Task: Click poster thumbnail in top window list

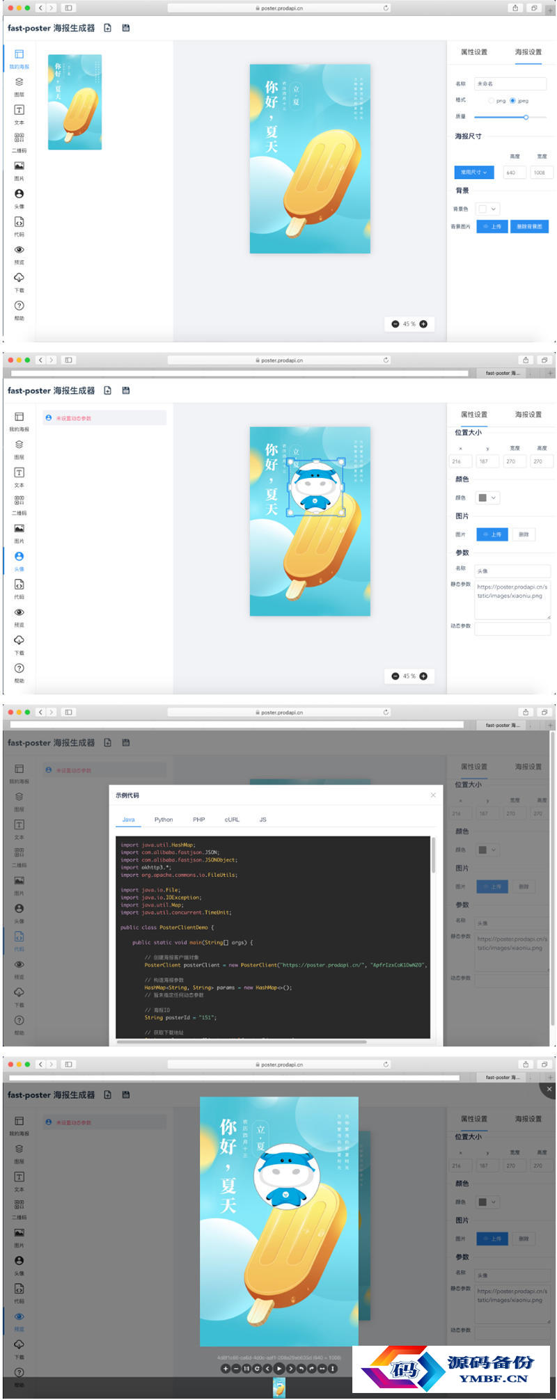Action: click(x=74, y=102)
